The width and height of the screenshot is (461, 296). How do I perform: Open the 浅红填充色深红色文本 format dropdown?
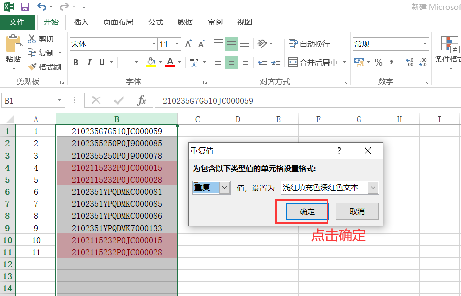[373, 188]
